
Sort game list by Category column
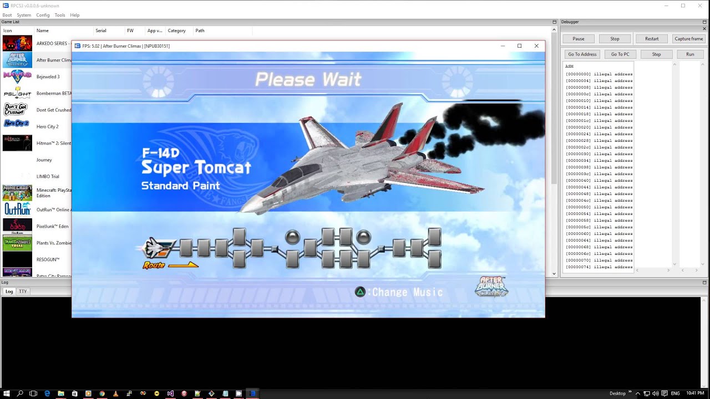179,30
